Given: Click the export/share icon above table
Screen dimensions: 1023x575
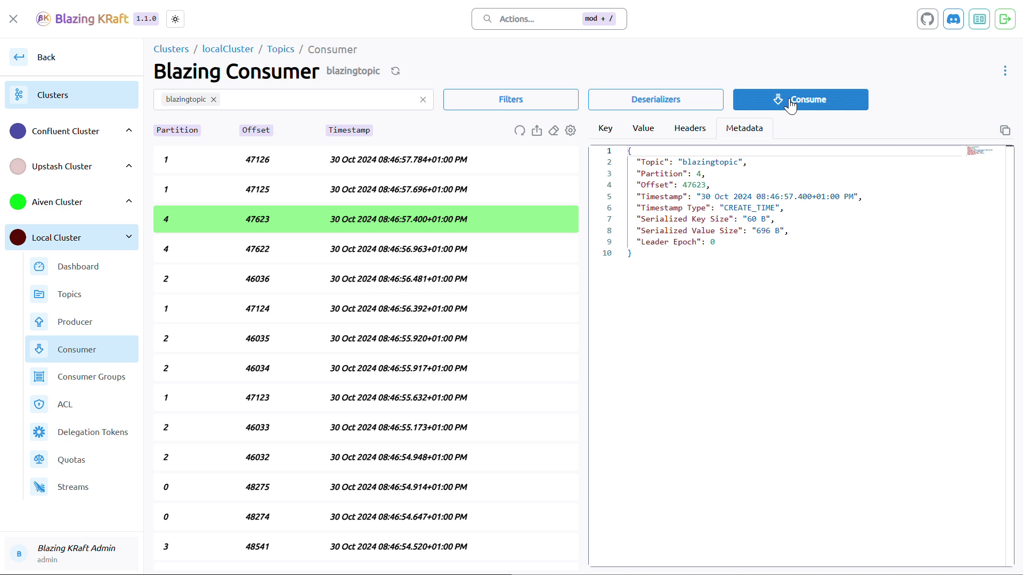Looking at the screenshot, I should 537,130.
